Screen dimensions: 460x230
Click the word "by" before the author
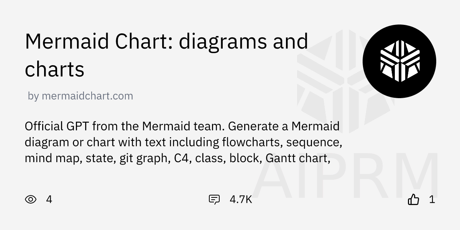[x=33, y=96]
